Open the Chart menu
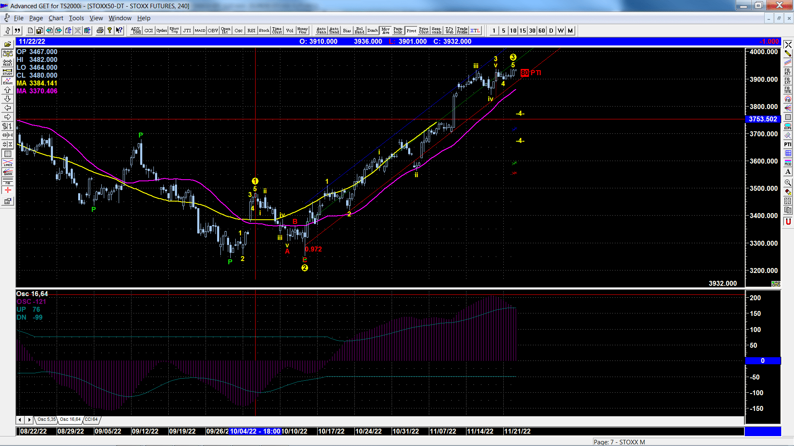Viewport: 794px width, 446px height. coord(56,18)
